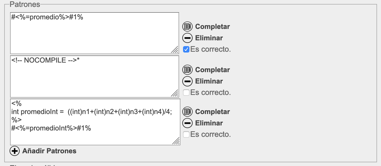Grab the resize handle of the first text area
381x166 pixels.
(175, 50)
